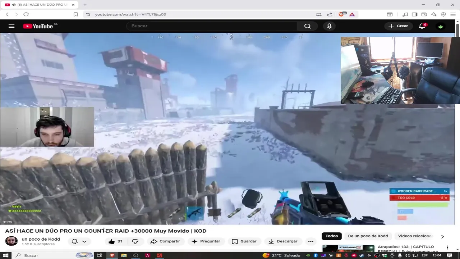Screen dimensions: 460x259
Task: Open the Crear upload menu
Action: pos(398,26)
